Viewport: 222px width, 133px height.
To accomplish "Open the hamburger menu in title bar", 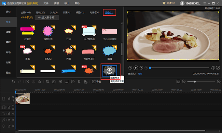I will coord(205,3).
